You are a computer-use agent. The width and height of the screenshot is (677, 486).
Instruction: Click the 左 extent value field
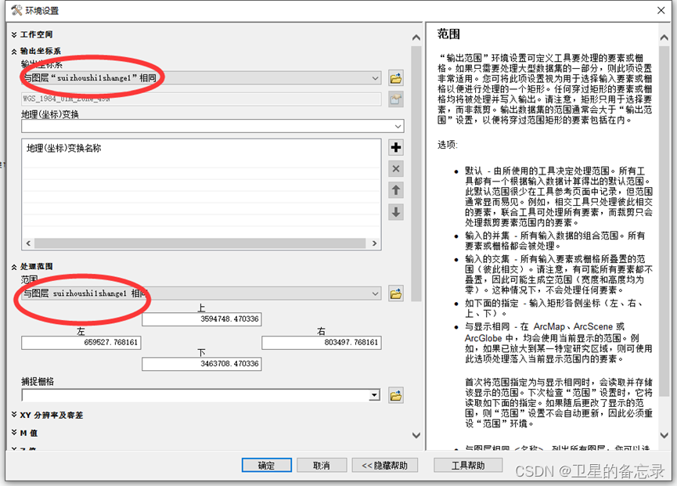(x=81, y=342)
